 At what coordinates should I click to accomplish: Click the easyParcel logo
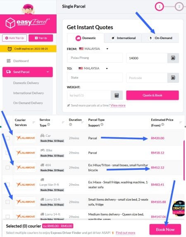click(x=28, y=23)
